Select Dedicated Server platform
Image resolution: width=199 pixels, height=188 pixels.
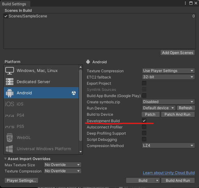[x=41, y=82]
